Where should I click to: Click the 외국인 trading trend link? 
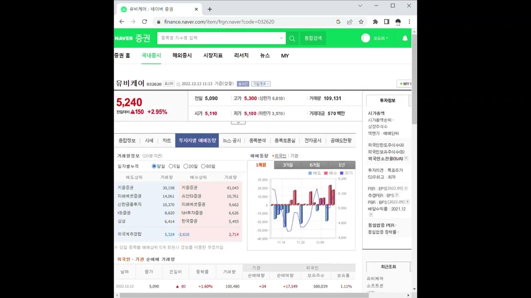(280, 156)
